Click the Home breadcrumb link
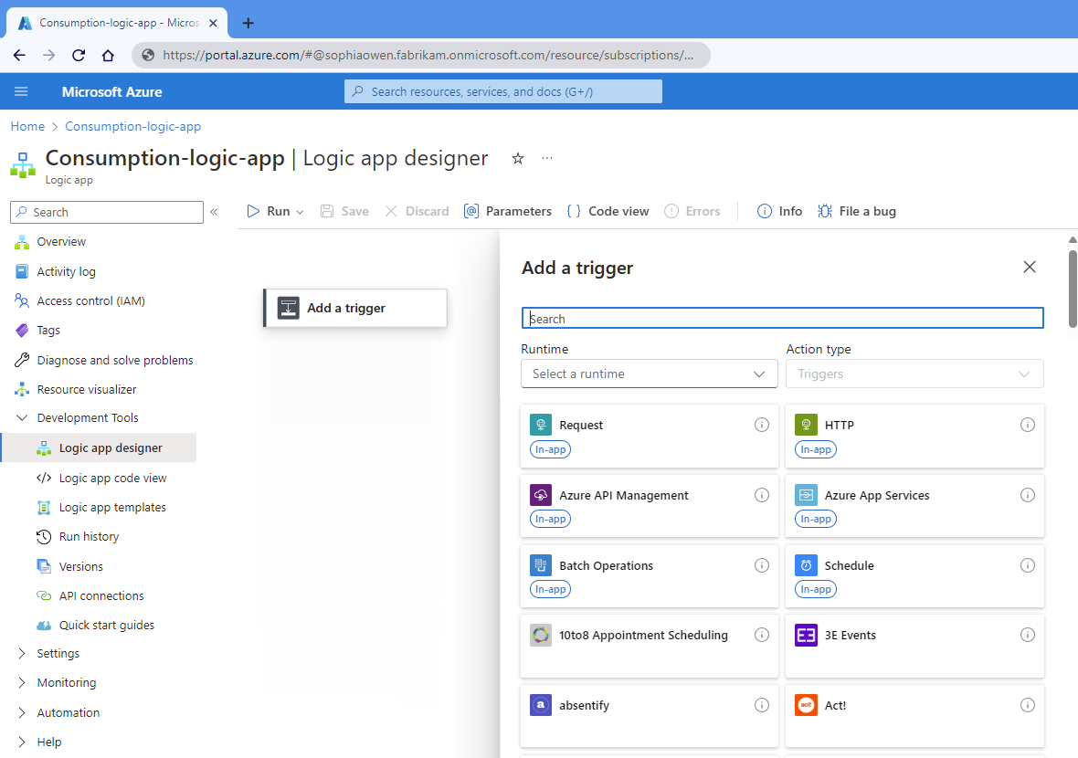 (27, 126)
